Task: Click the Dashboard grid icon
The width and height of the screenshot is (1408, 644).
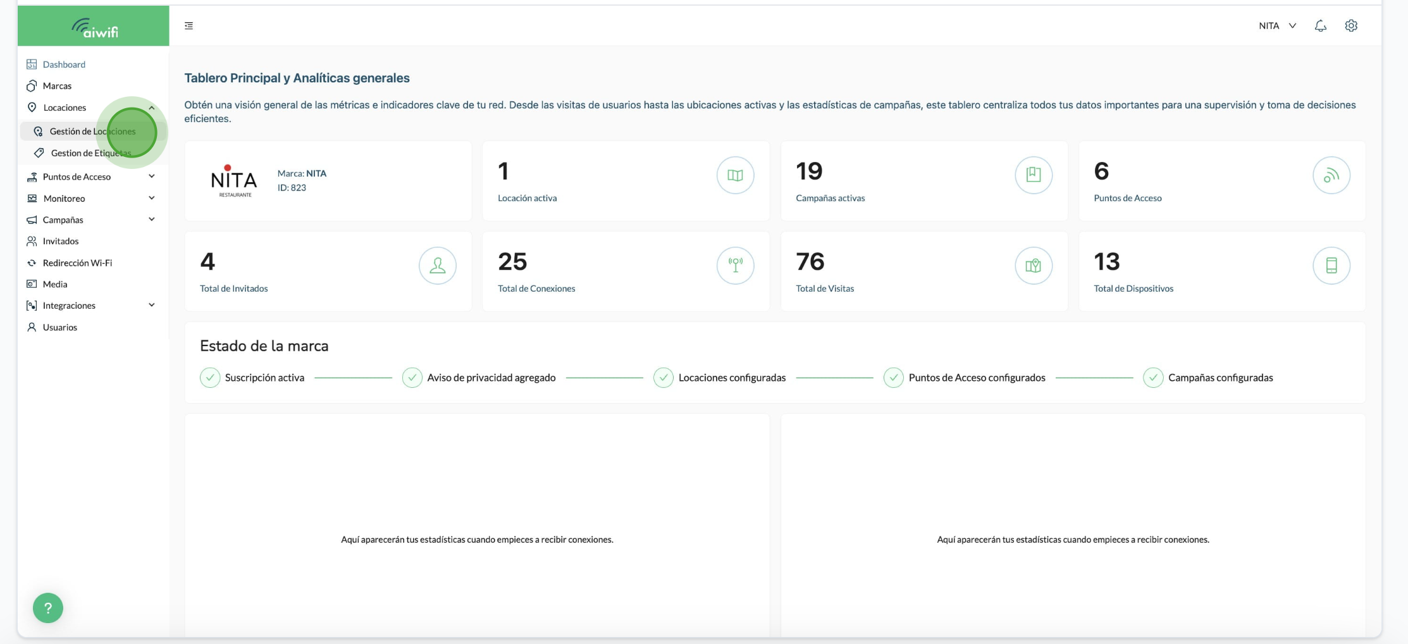Action: [x=32, y=64]
